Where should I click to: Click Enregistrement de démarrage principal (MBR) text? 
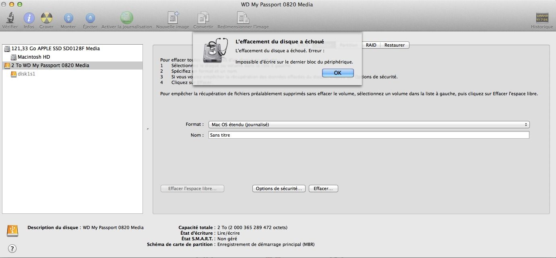pos(266,244)
